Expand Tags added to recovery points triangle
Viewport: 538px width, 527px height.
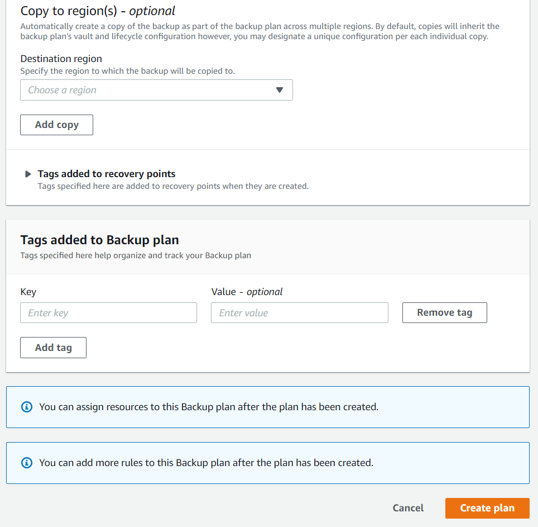point(28,174)
